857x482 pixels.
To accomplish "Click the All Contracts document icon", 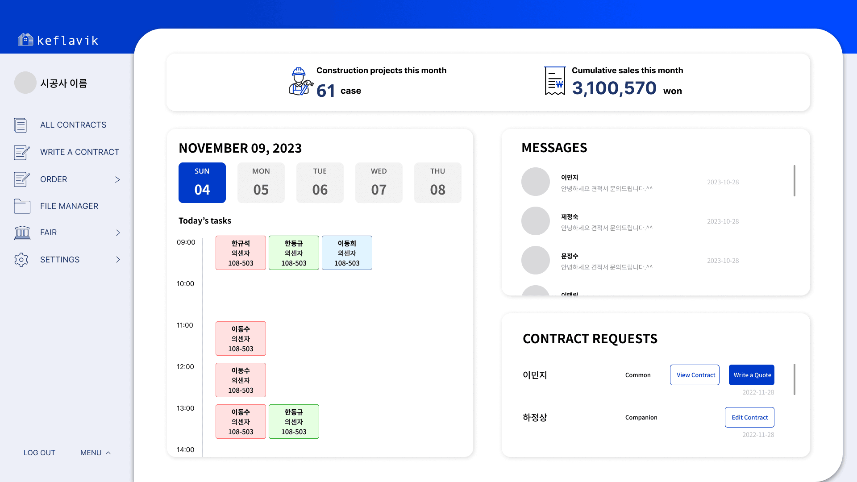I will [x=21, y=125].
